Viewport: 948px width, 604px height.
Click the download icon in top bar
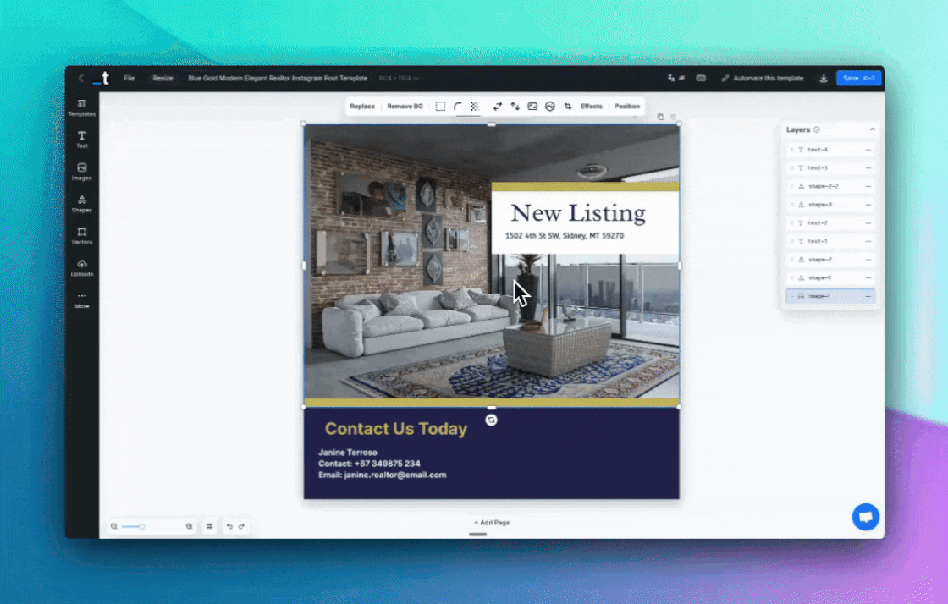coord(823,78)
